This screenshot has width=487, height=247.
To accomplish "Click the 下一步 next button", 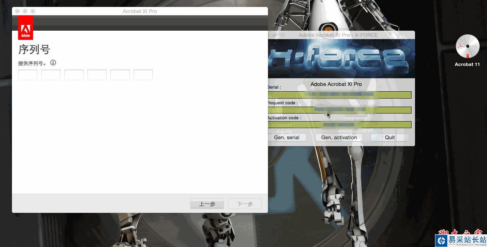I will (x=245, y=204).
